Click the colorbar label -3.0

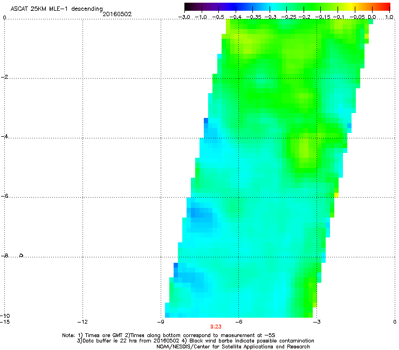pos(184,17)
